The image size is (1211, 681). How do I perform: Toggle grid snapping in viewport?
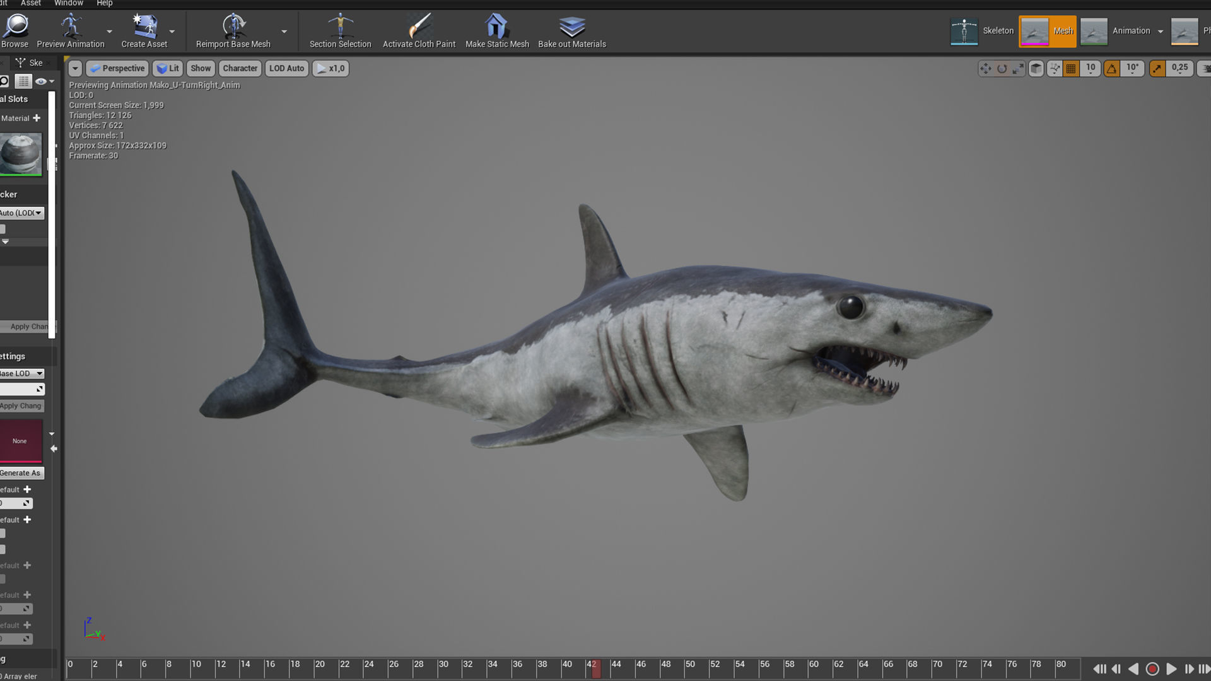[1071, 69]
